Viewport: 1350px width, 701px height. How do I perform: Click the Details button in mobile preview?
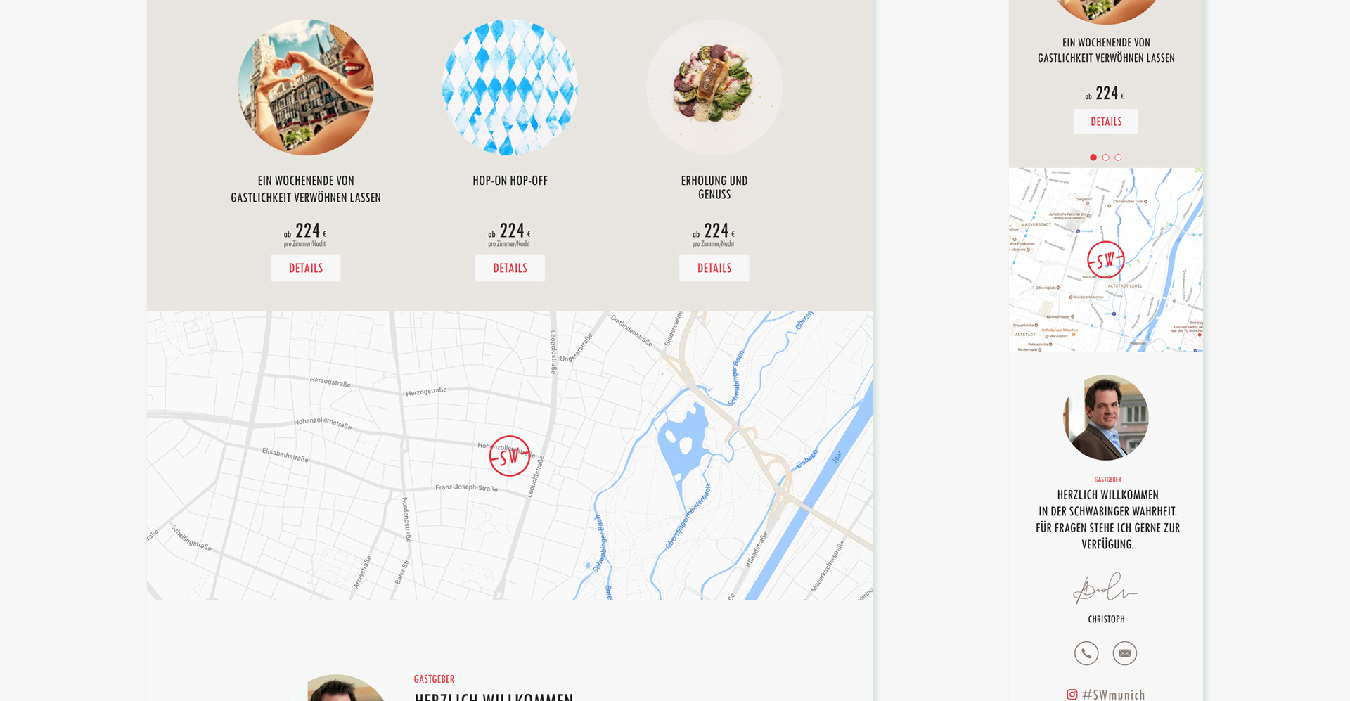[x=1106, y=122]
